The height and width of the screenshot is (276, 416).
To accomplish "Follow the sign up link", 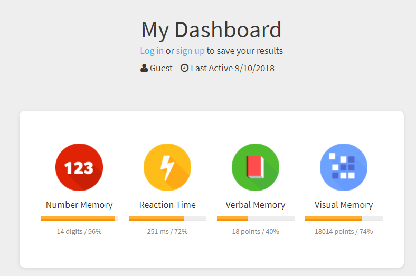I will tap(190, 51).
